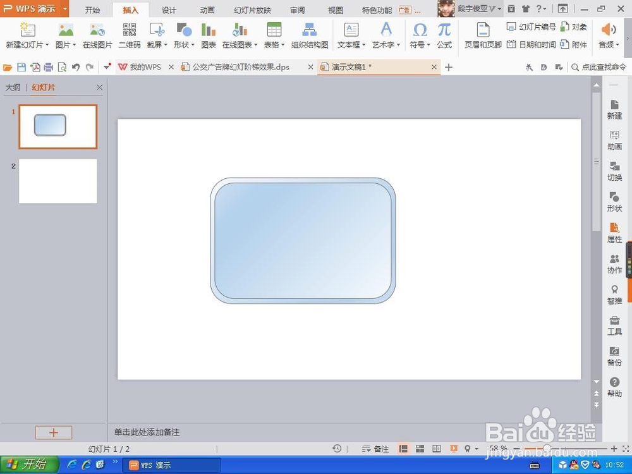Open the 视图 view ribbon tab
632x474 pixels.
[x=336, y=10]
